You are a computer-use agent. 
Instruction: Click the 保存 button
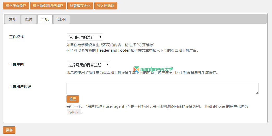click(x=9, y=130)
